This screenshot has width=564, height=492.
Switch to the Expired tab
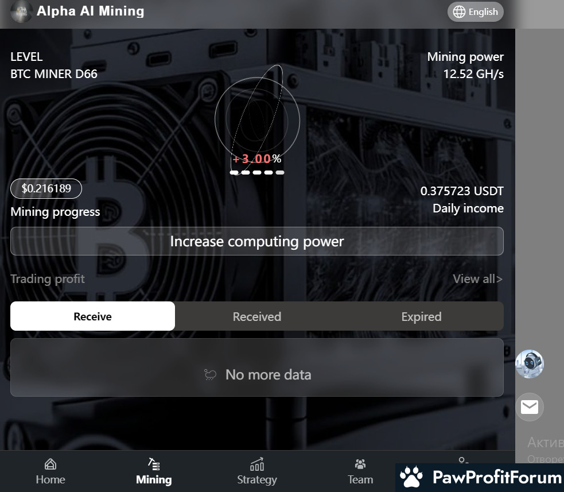click(x=421, y=316)
